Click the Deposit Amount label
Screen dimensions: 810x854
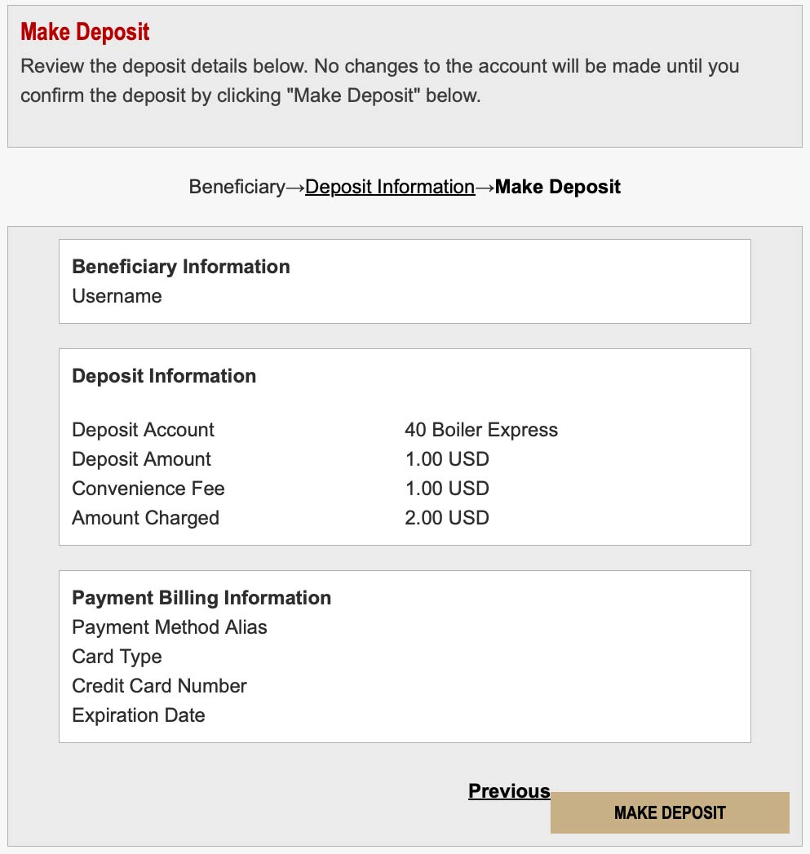pyautogui.click(x=141, y=459)
